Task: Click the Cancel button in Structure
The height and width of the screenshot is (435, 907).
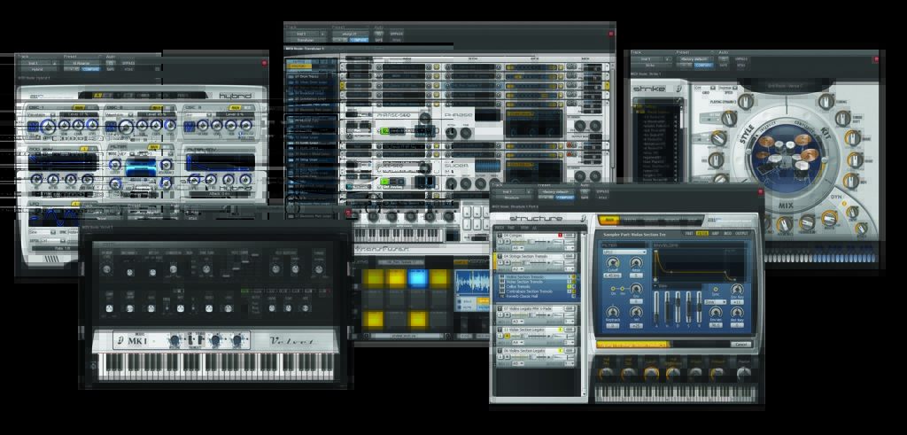Action: [740, 344]
